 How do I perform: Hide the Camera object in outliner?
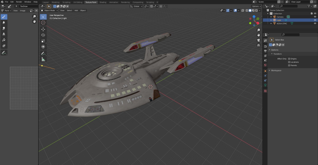[315, 17]
